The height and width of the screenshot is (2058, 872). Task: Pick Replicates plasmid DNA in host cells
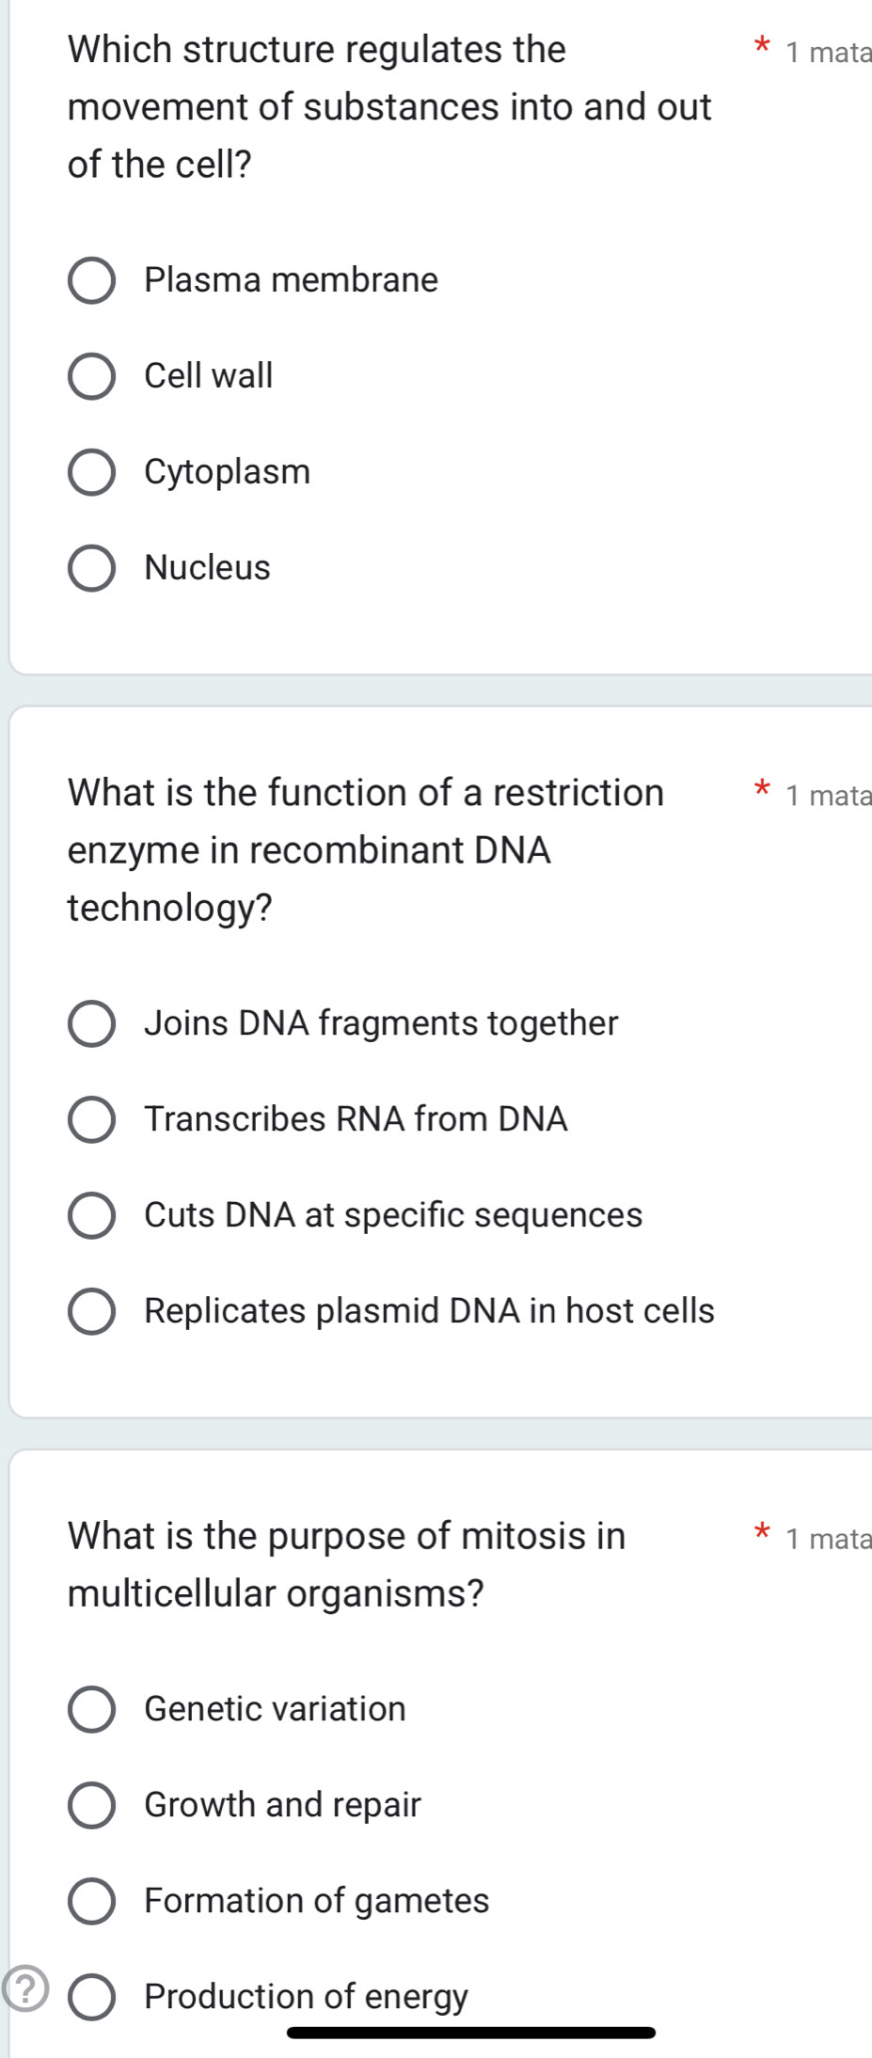(x=92, y=1311)
